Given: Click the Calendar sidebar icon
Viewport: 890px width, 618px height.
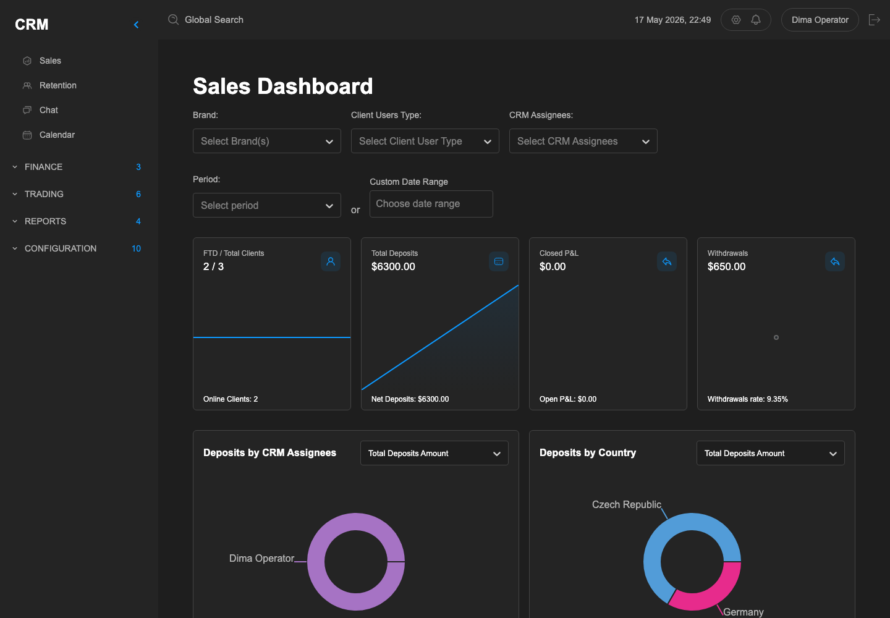Looking at the screenshot, I should point(27,135).
